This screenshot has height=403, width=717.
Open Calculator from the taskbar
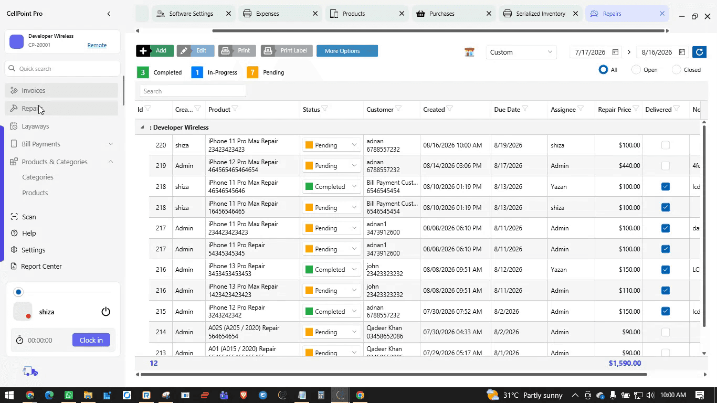[321, 395]
